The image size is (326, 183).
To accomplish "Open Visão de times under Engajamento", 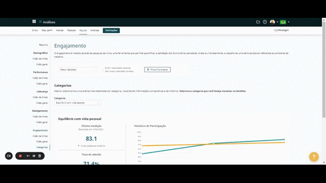I will pyautogui.click(x=40, y=136).
